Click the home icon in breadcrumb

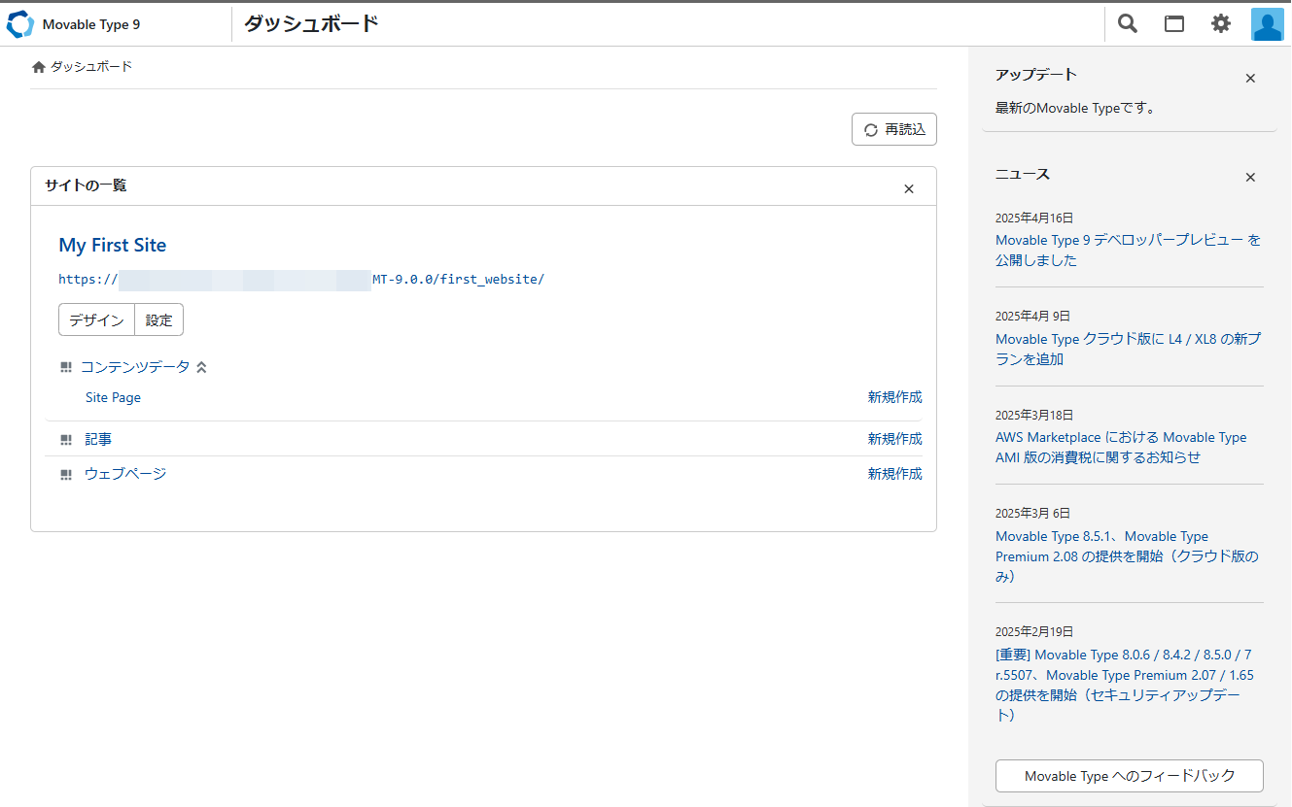(39, 67)
